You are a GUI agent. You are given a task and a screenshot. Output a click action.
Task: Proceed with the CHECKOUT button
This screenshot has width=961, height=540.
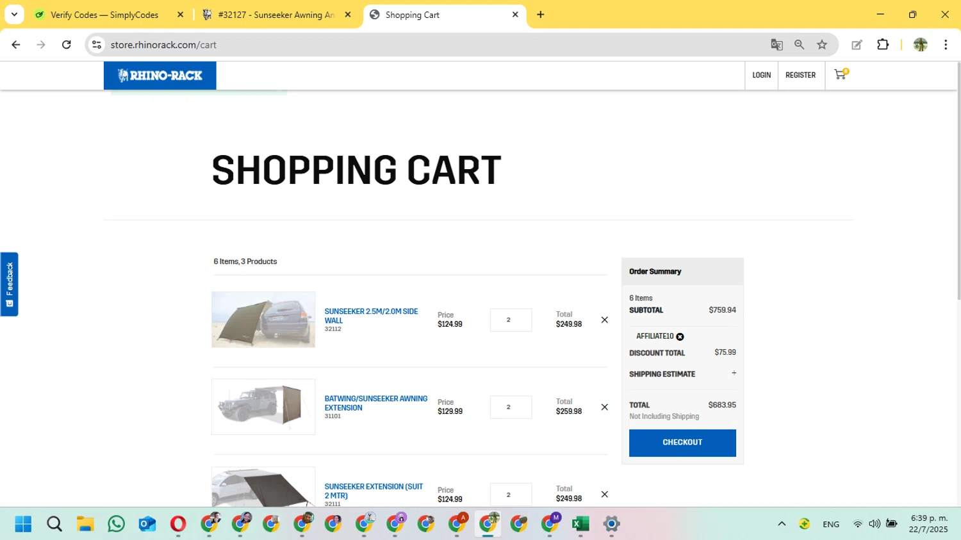[x=682, y=443]
